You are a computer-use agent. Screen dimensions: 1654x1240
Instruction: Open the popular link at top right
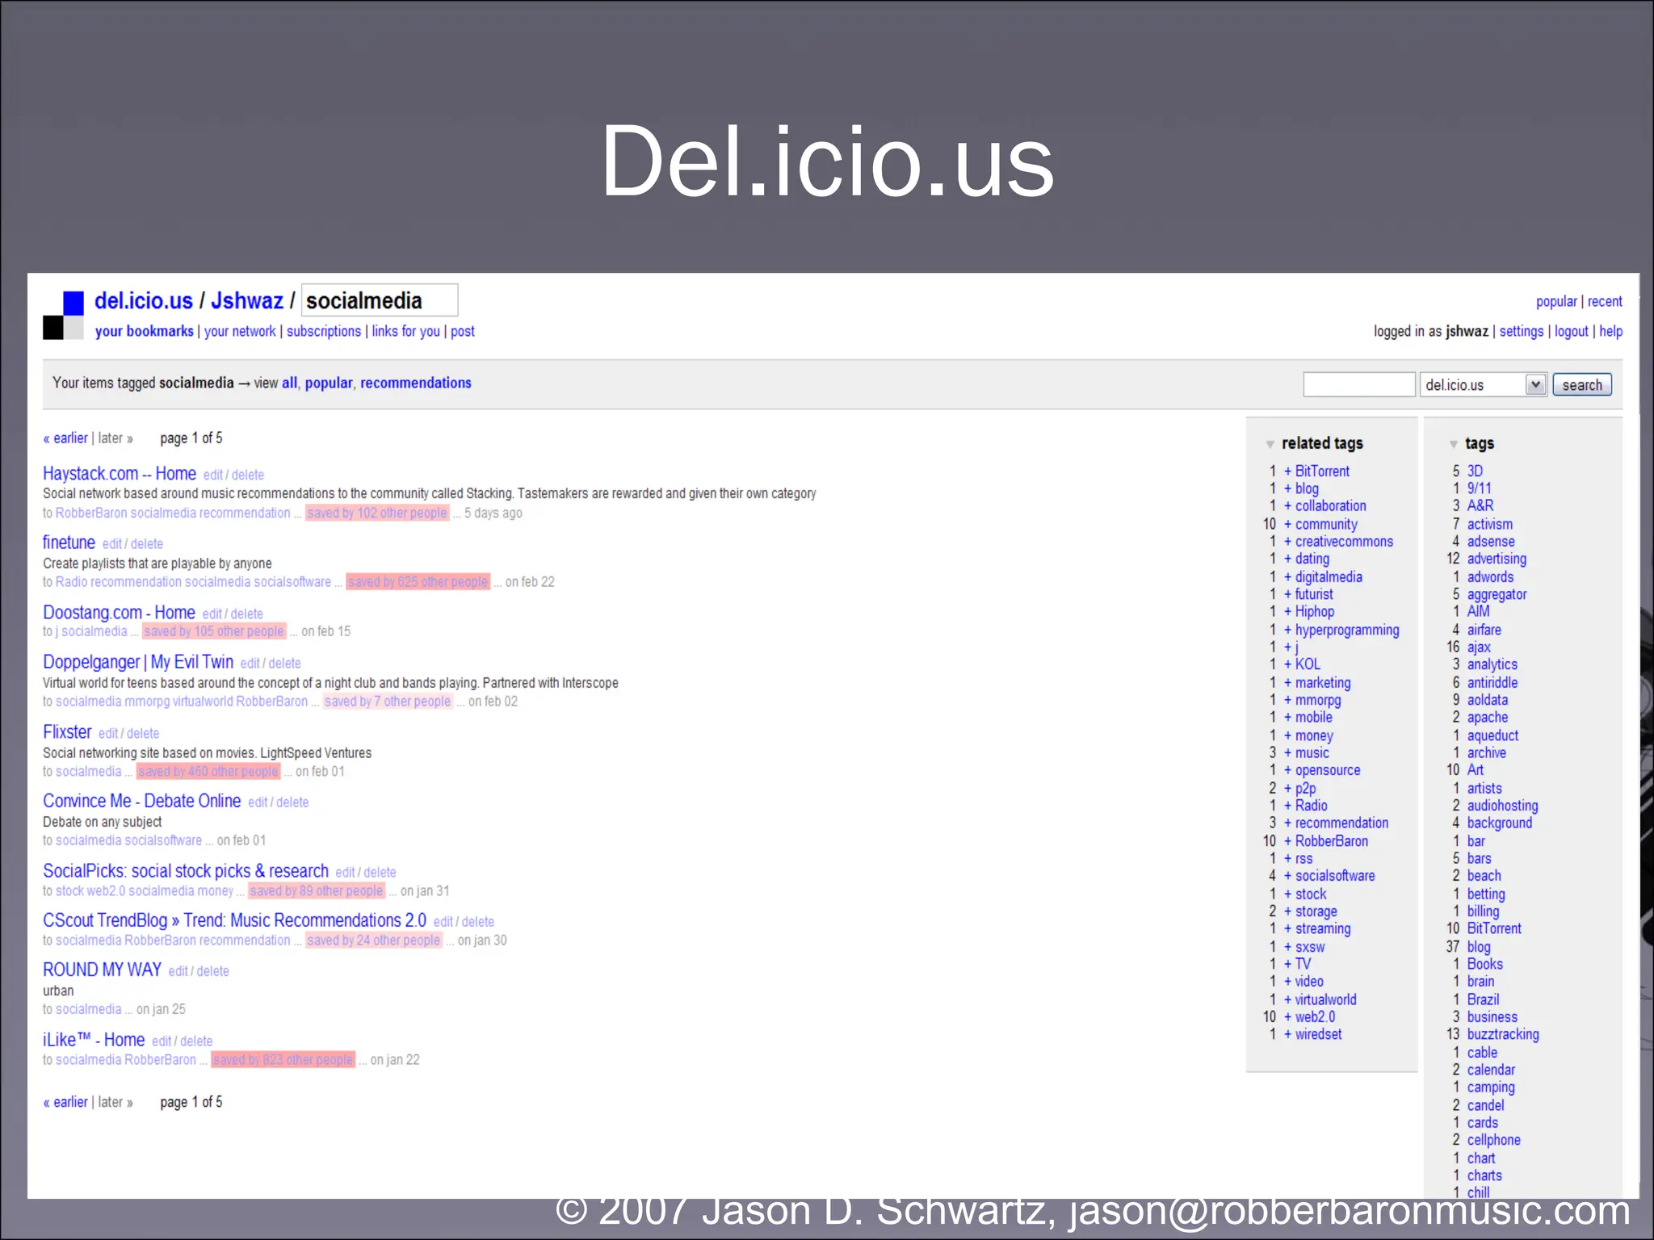coord(1556,301)
